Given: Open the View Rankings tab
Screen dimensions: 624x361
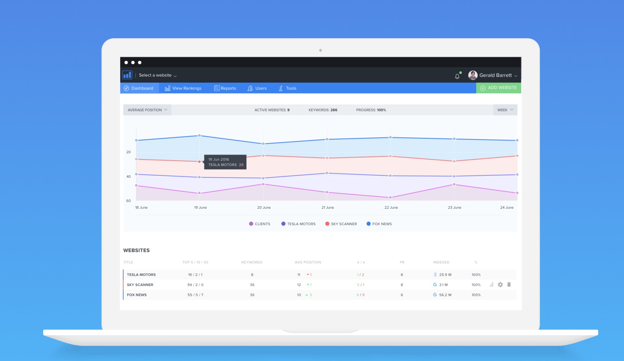Looking at the screenshot, I should 183,88.
